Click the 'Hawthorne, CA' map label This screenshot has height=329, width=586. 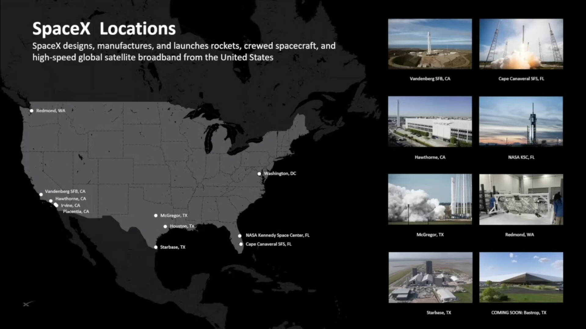(71, 199)
